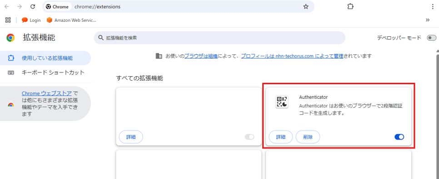Open the apps grid in bookmarks bar
Viewport: 439px width, 179px height.
[8, 20]
